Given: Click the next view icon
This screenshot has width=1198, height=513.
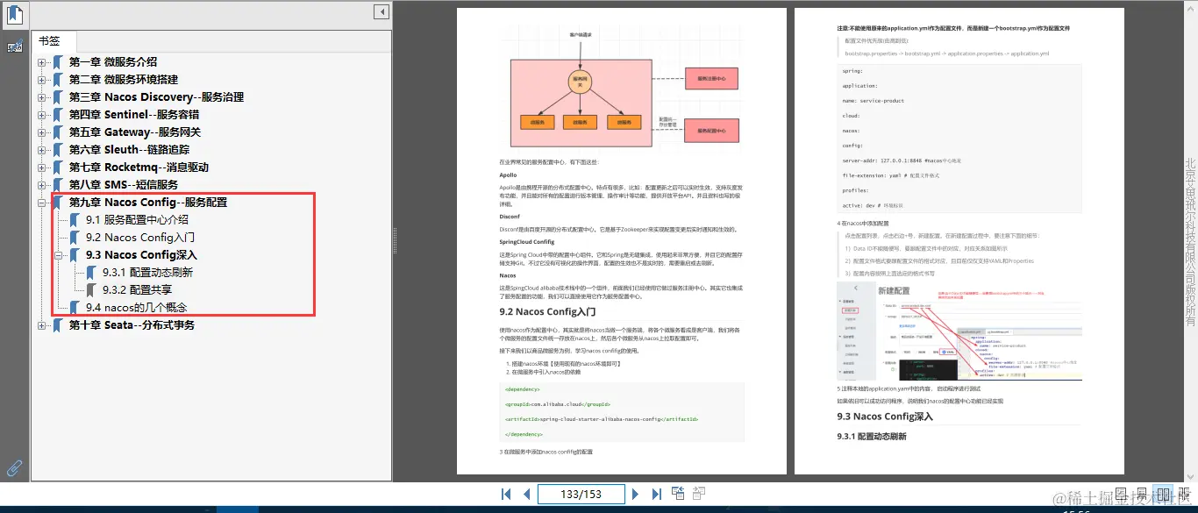Looking at the screenshot, I should click(x=699, y=493).
